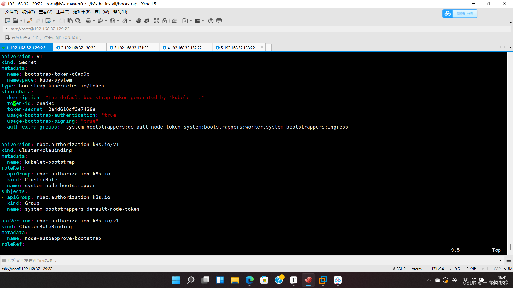Expand the Open folder dropdown arrow

21,21
